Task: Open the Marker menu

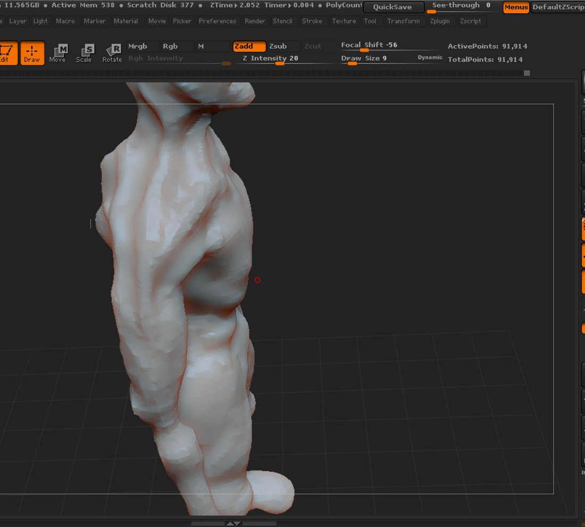Action: click(94, 21)
